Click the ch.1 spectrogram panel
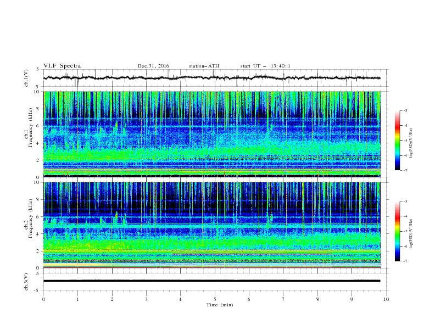Image resolution: width=435 pixels, height=336 pixels. [212, 134]
